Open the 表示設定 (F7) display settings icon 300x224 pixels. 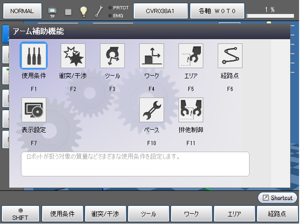point(34,110)
